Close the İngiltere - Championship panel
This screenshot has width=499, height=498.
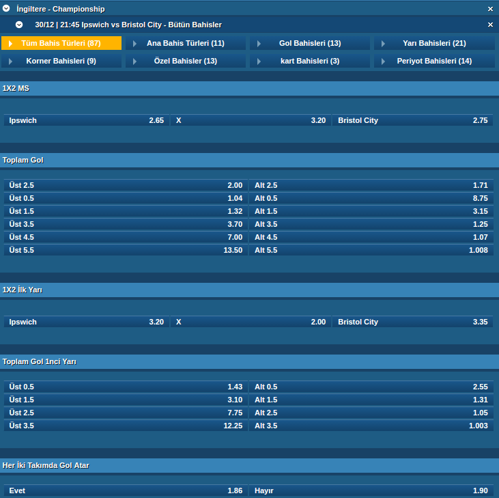[490, 9]
